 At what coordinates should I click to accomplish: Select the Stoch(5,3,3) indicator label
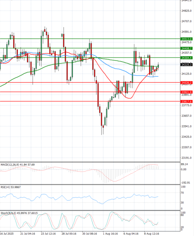19,213
